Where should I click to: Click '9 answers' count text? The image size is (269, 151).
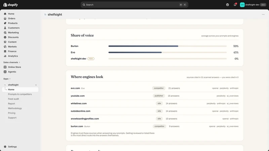174,127
